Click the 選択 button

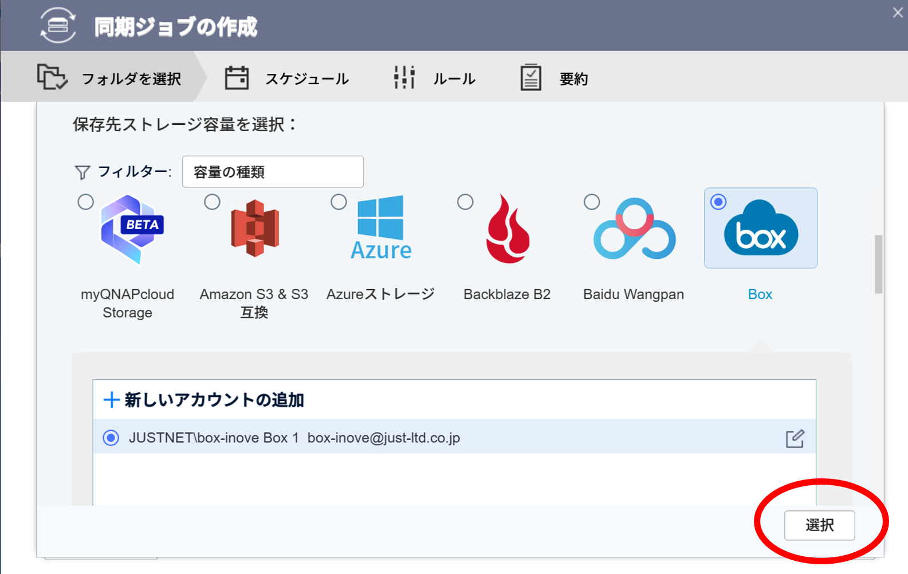click(819, 525)
